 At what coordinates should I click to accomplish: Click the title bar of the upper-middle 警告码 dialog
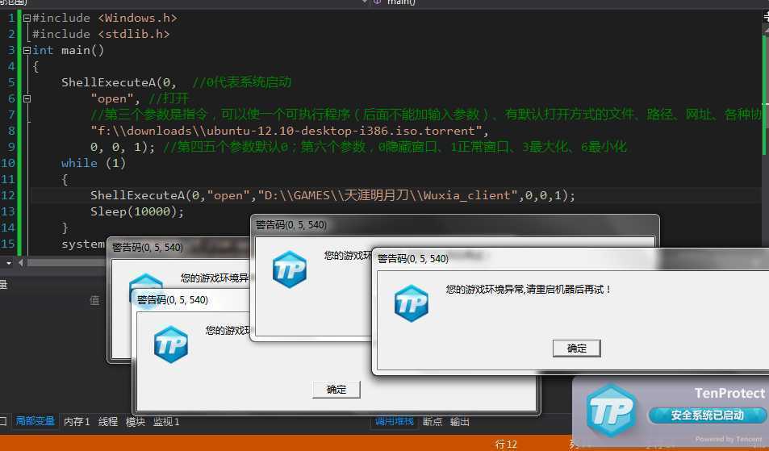[454, 225]
